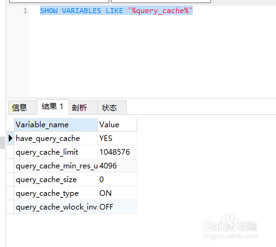Click the Variable_name column header
This screenshot has width=276, height=247.
56,125
